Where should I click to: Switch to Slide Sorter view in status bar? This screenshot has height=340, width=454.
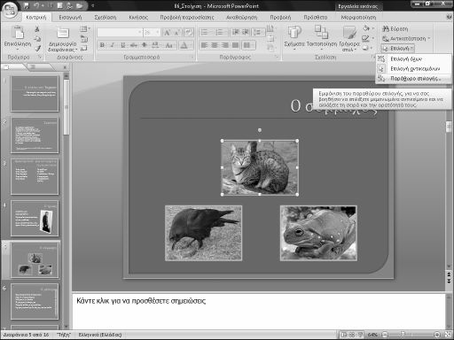point(352,335)
